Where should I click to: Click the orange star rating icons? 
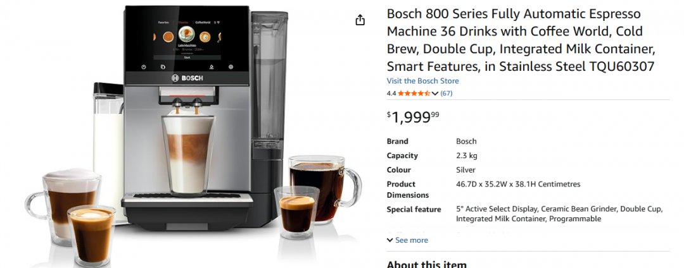point(414,93)
